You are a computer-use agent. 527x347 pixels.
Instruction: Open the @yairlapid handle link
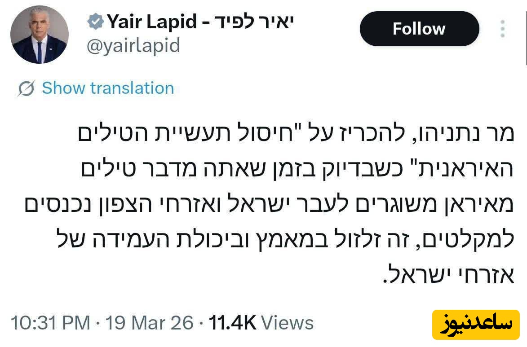click(x=133, y=46)
